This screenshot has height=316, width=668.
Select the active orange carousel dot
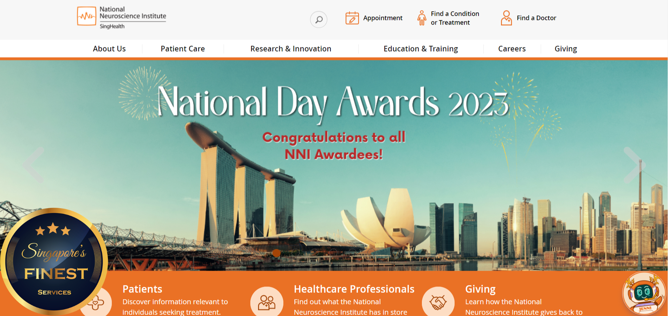(x=276, y=253)
